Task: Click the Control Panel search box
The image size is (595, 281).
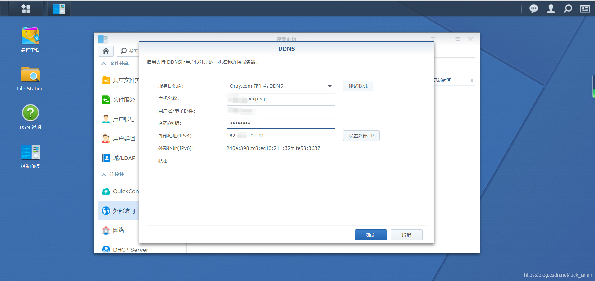Action: (x=128, y=51)
